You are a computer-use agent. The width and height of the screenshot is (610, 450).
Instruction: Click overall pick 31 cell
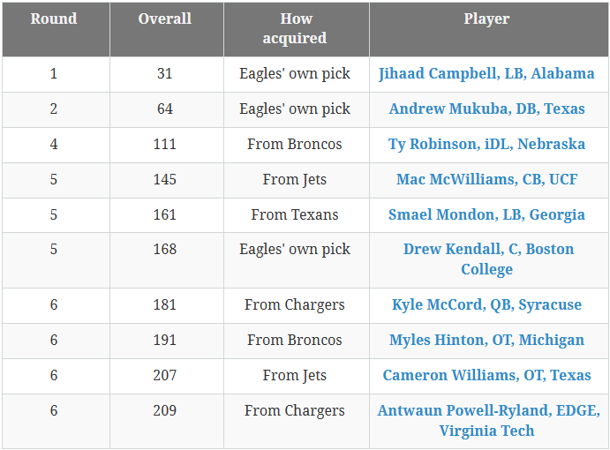165,74
